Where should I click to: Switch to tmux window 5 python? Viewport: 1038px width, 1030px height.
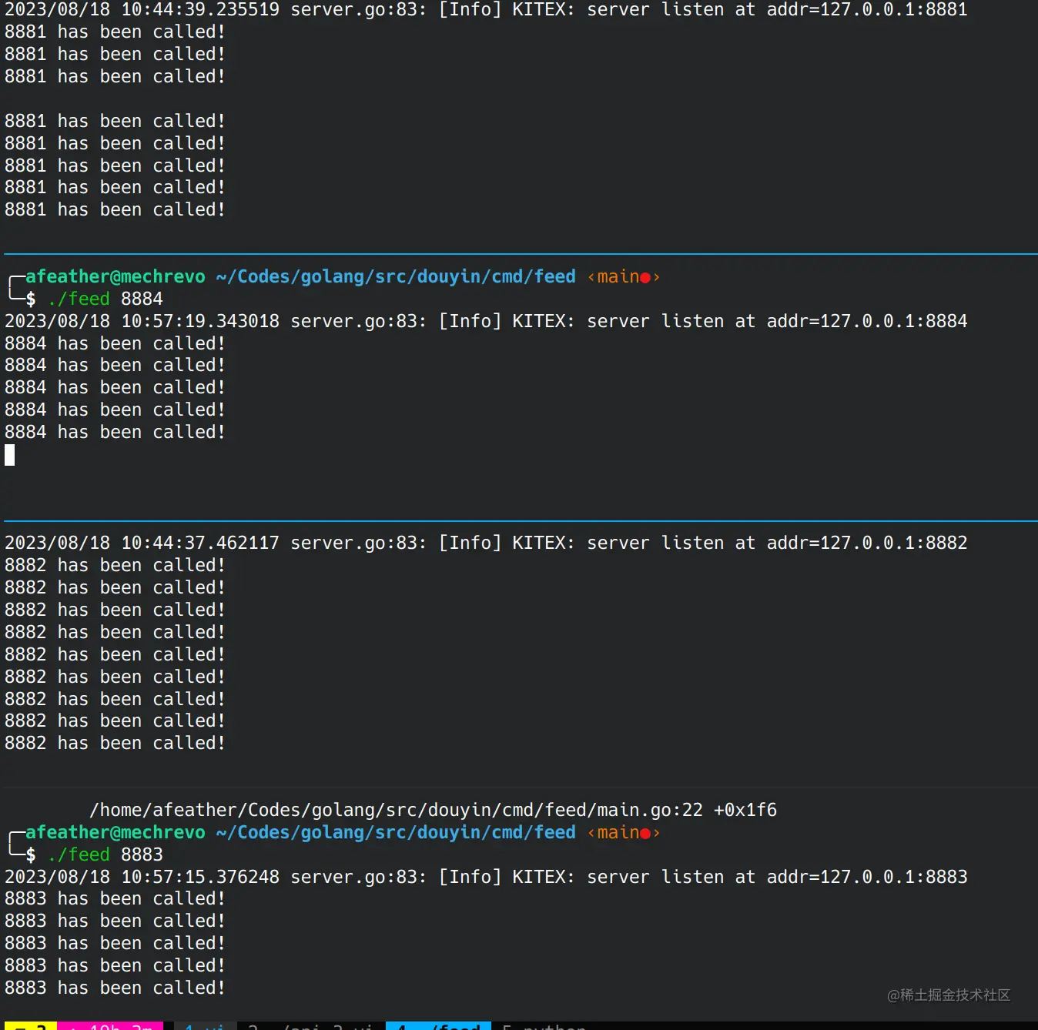coord(544,1026)
